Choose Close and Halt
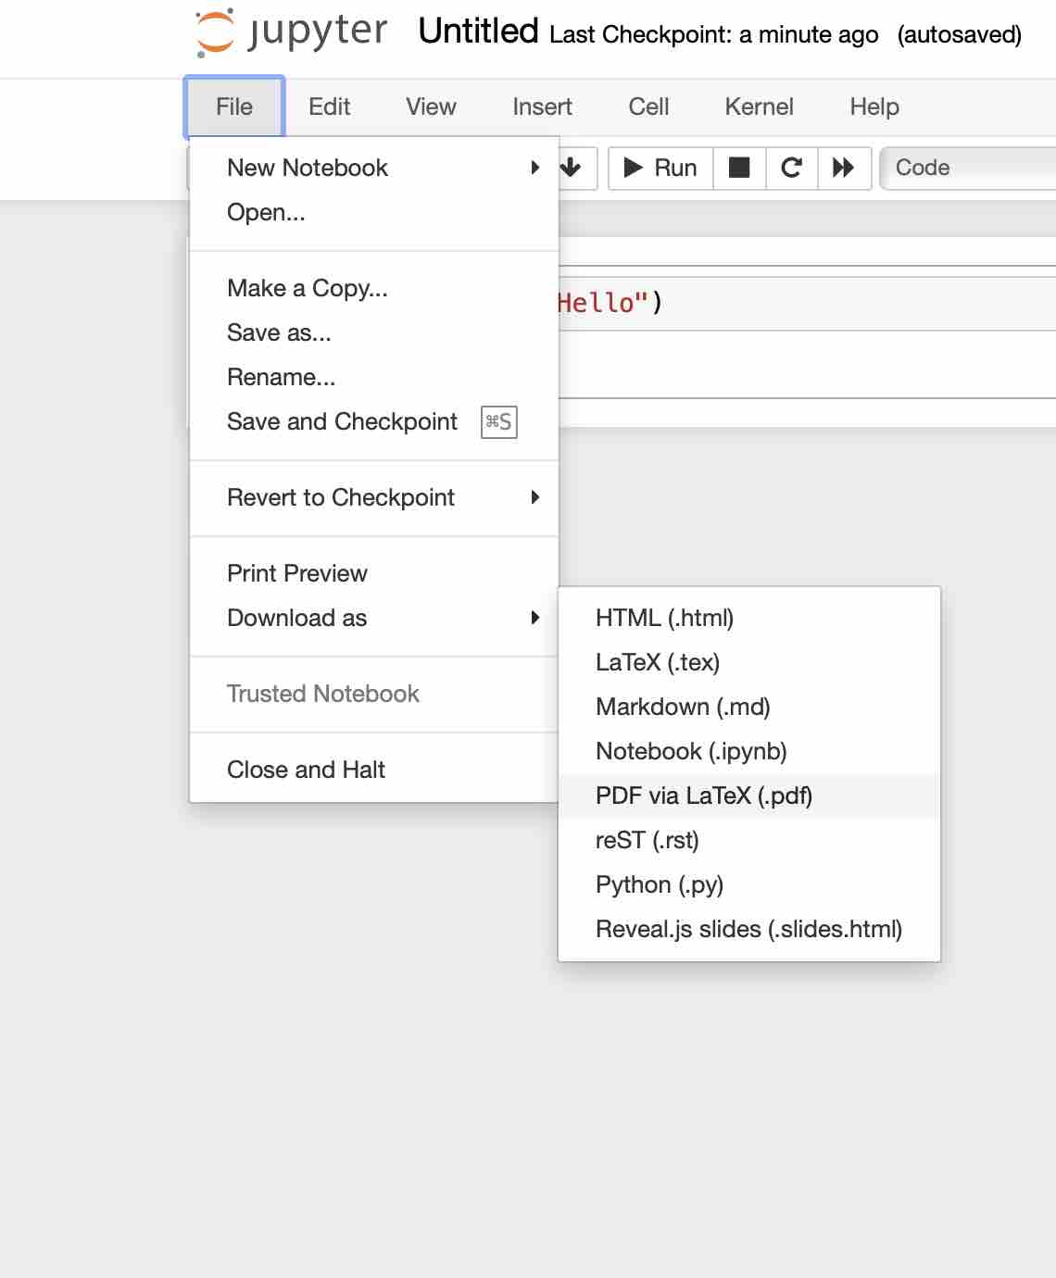This screenshot has width=1056, height=1278. pos(306,769)
